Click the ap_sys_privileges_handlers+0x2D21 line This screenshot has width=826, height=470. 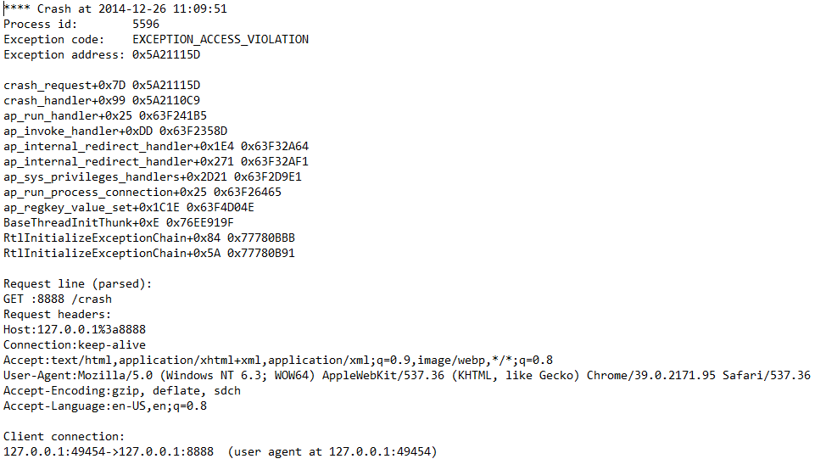coord(153,177)
